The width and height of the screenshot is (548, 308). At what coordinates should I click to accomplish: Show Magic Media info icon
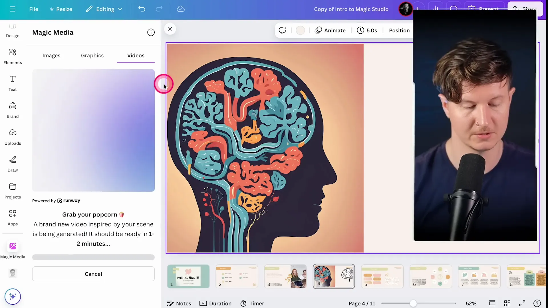point(151,33)
